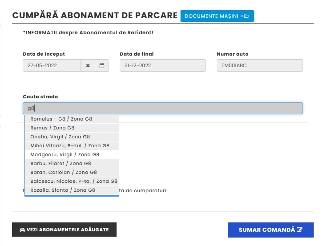Select Balcescu, Nicolae, P-ta. / Zona G8
The height and width of the screenshot is (246, 323).
(72, 181)
